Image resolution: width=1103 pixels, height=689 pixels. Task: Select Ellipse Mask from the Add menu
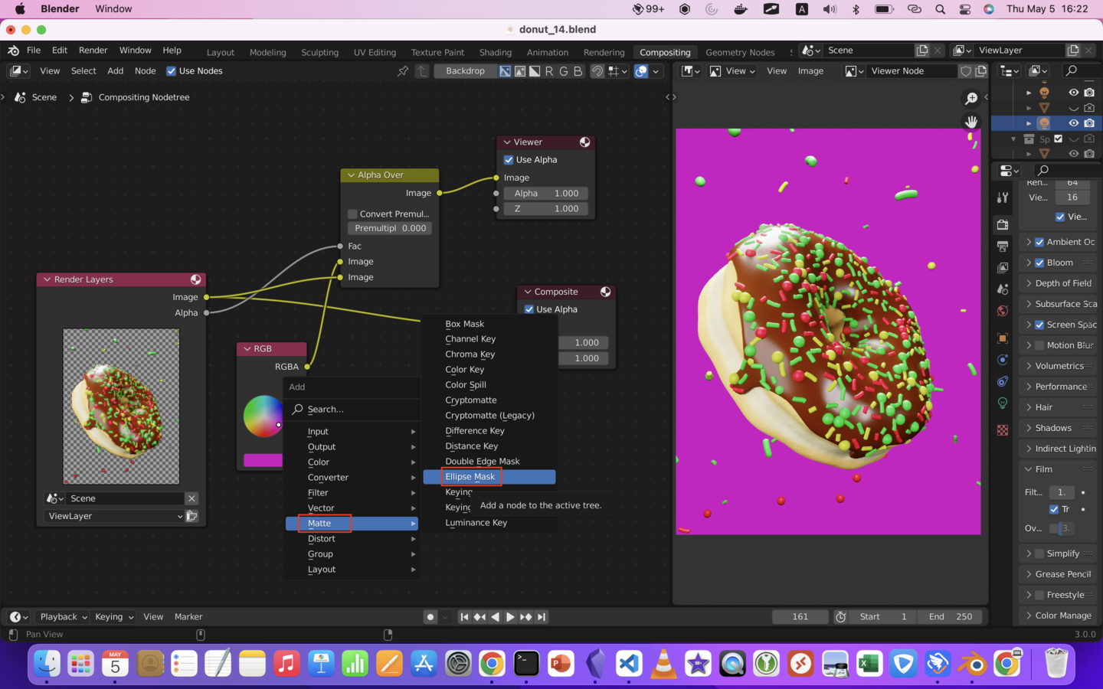click(470, 476)
